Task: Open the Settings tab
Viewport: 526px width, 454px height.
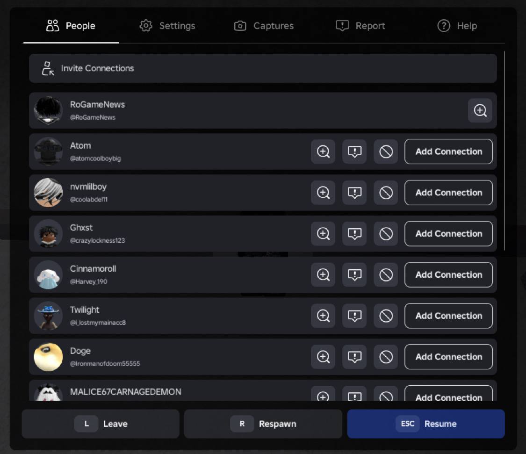Action: [x=167, y=26]
